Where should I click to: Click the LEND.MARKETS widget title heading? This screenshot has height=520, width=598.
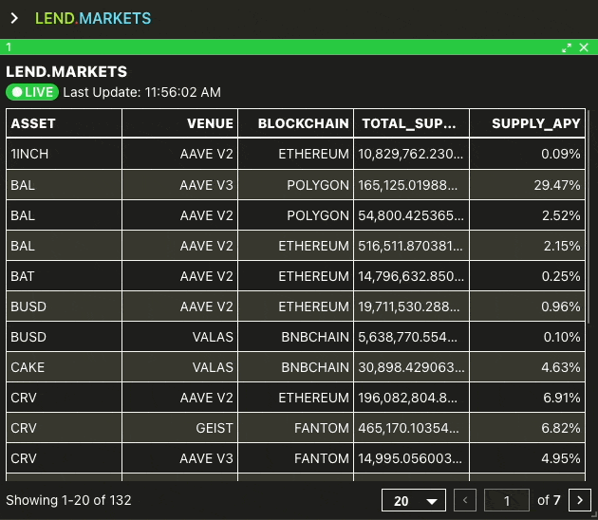66,72
